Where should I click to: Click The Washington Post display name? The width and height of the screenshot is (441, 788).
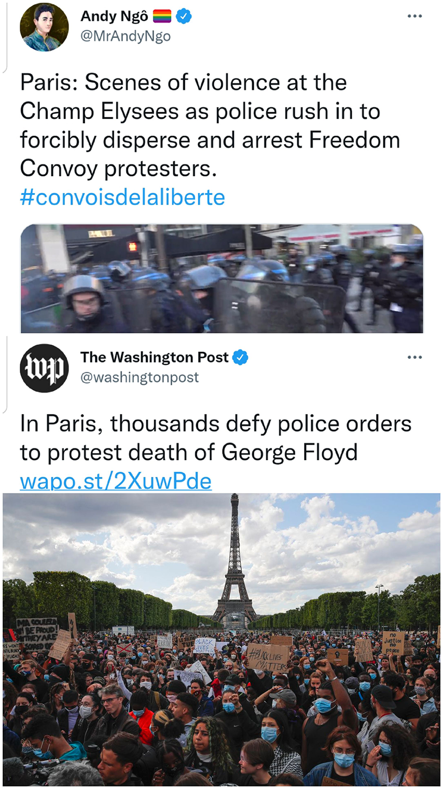coord(154,357)
